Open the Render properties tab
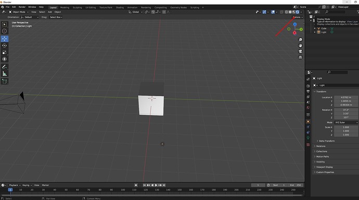The height and width of the screenshot is (200, 359). click(308, 86)
